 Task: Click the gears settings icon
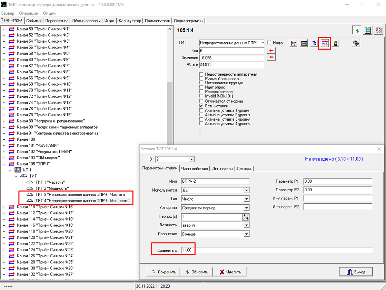356,43
